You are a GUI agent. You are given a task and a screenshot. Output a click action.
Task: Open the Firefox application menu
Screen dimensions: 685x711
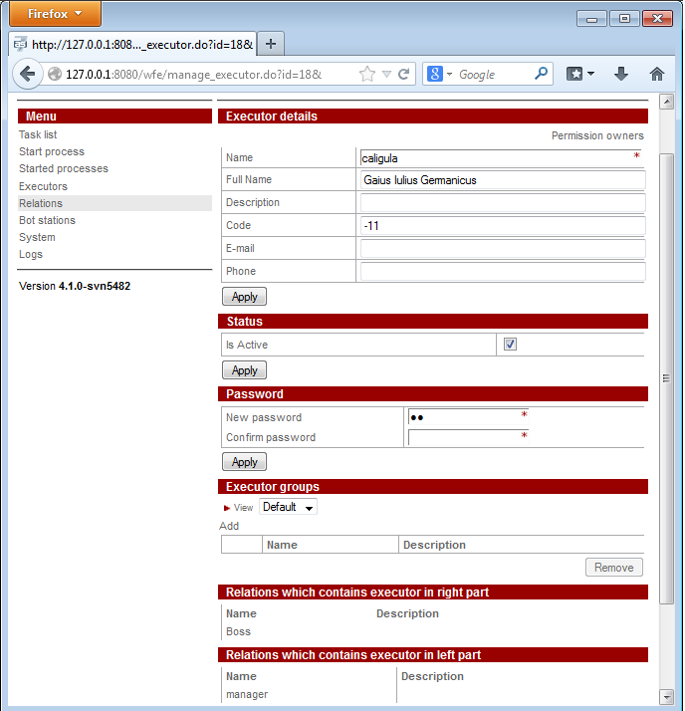57,15
